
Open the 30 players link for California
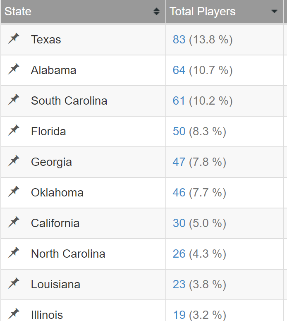[x=179, y=223]
